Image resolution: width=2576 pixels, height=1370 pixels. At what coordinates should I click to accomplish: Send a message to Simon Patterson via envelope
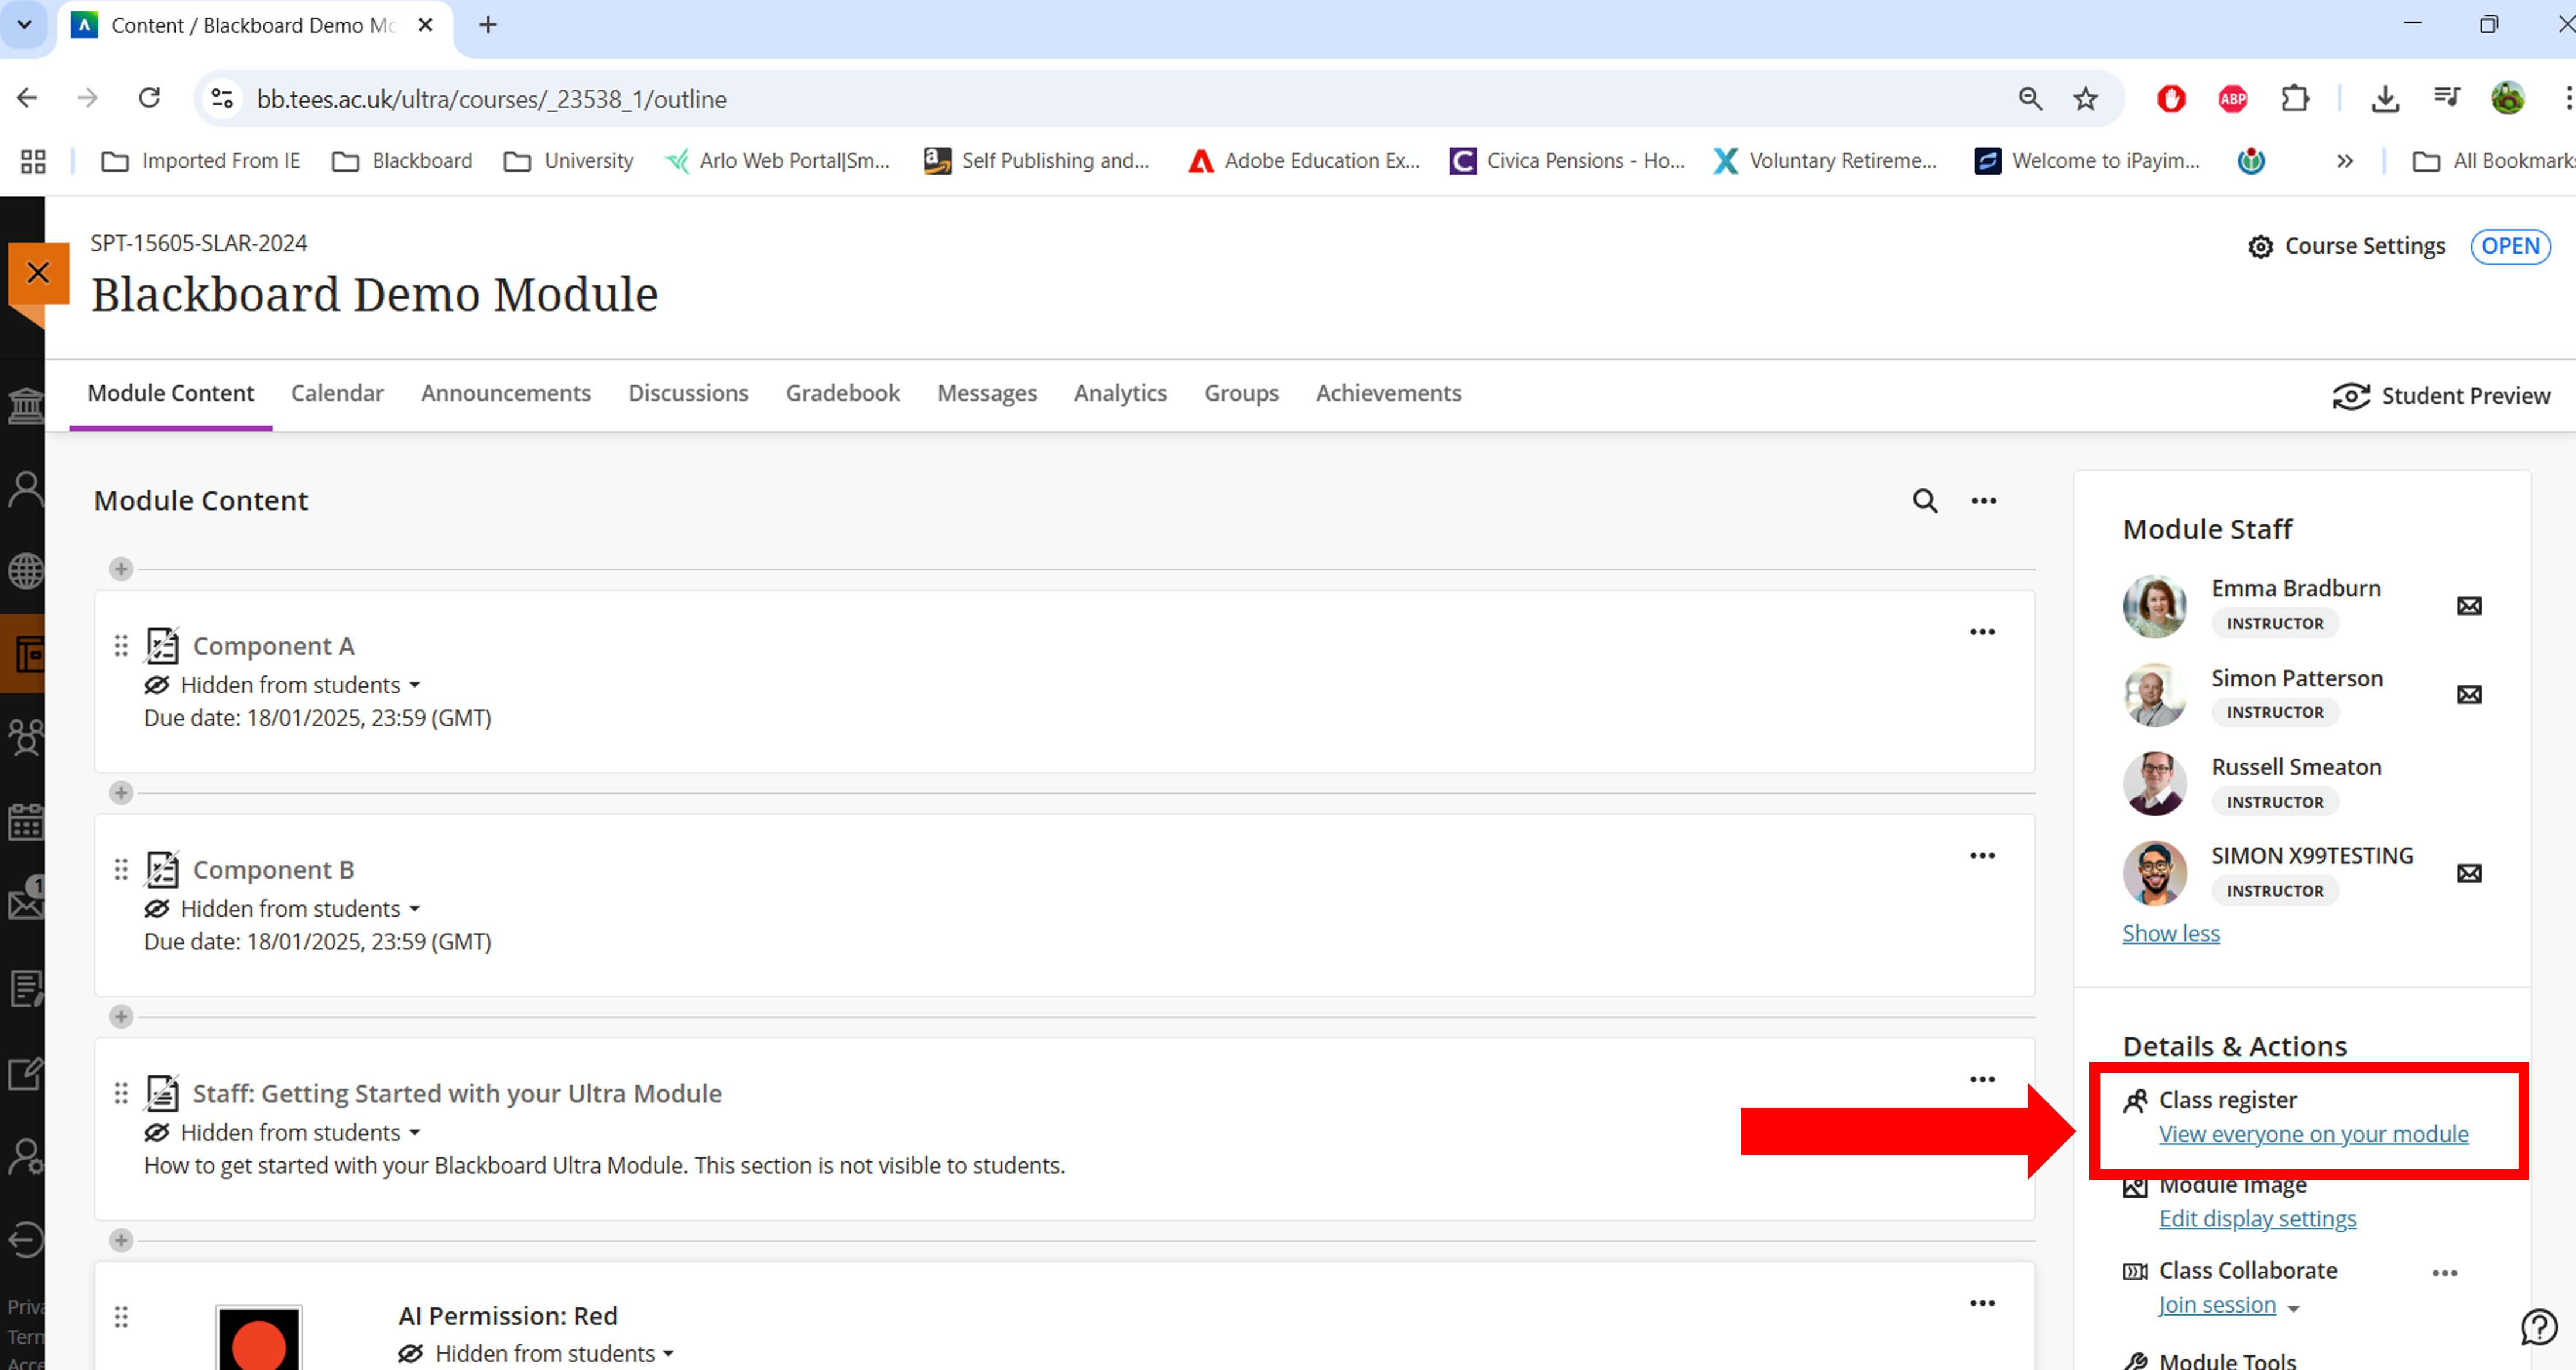(x=2469, y=695)
